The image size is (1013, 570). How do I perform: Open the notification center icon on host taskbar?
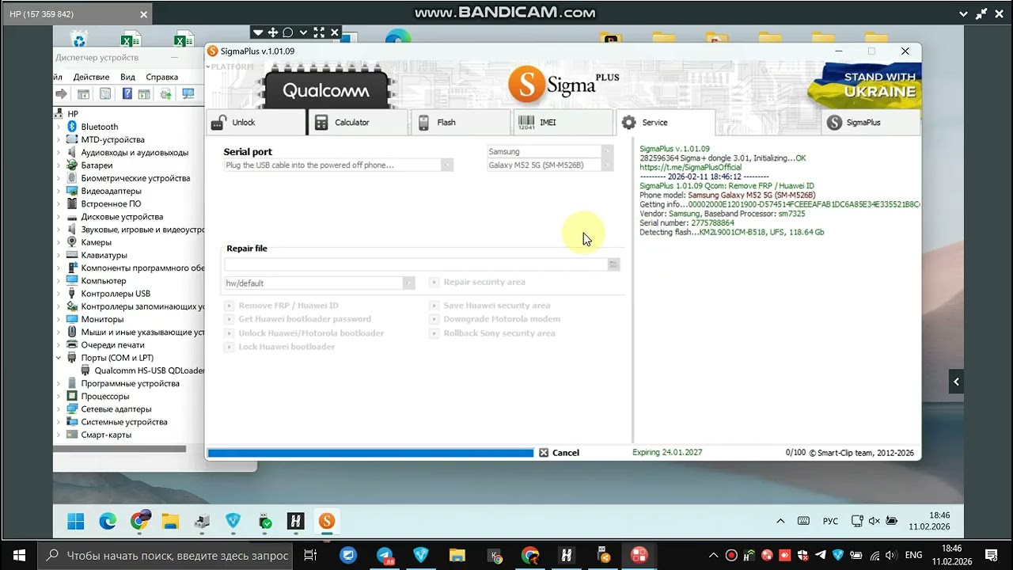991,555
